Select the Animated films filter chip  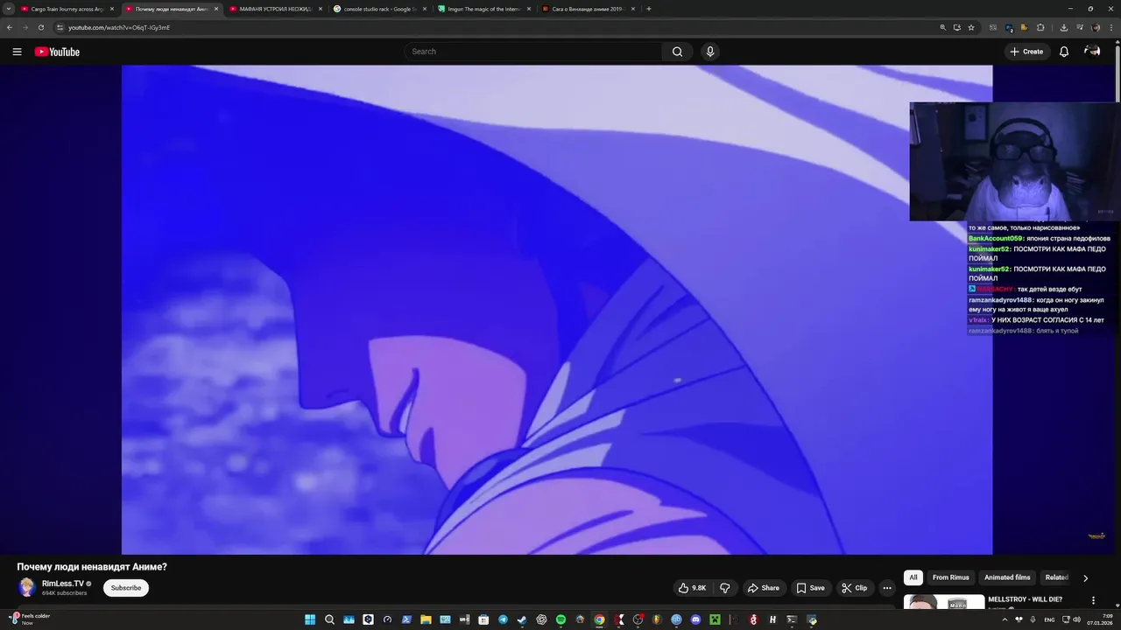coord(1007,577)
